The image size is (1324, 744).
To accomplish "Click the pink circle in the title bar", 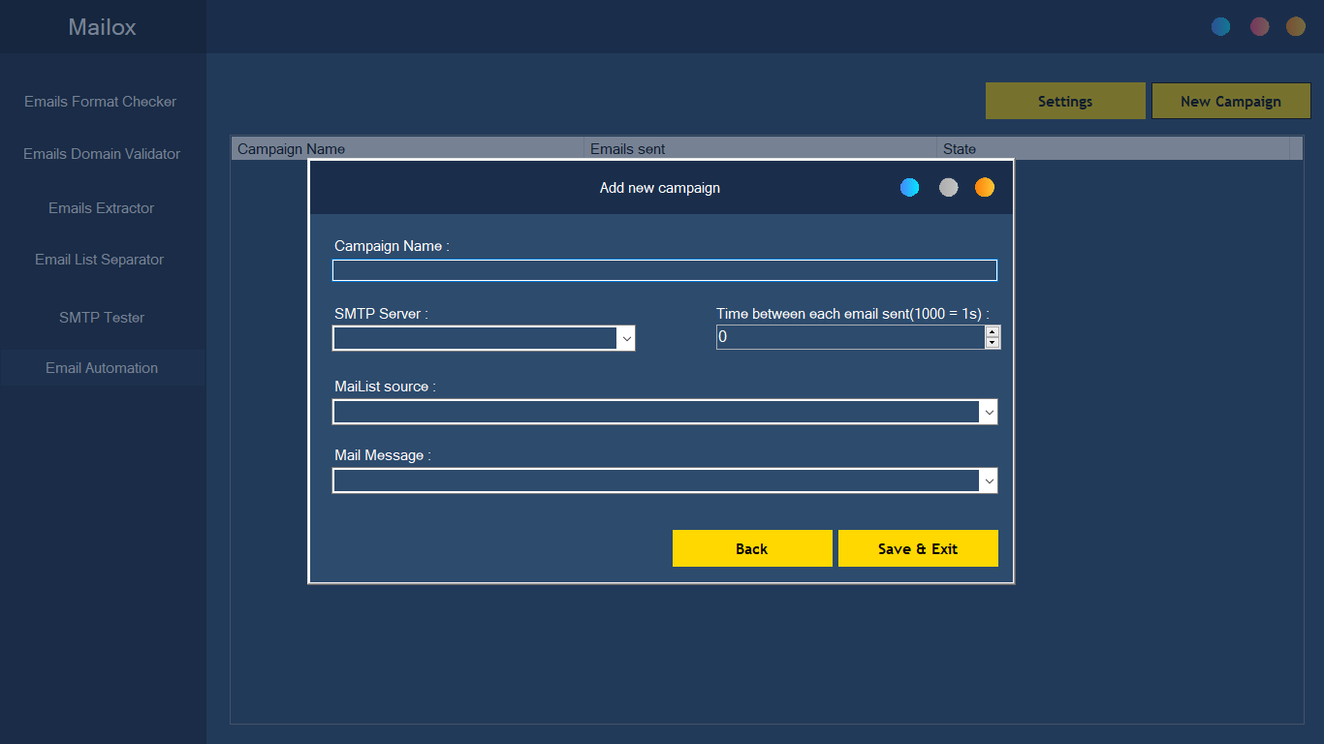I will (x=1259, y=26).
